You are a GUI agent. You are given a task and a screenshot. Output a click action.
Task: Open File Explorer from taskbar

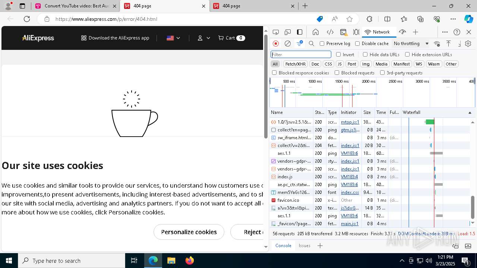pos(171,261)
